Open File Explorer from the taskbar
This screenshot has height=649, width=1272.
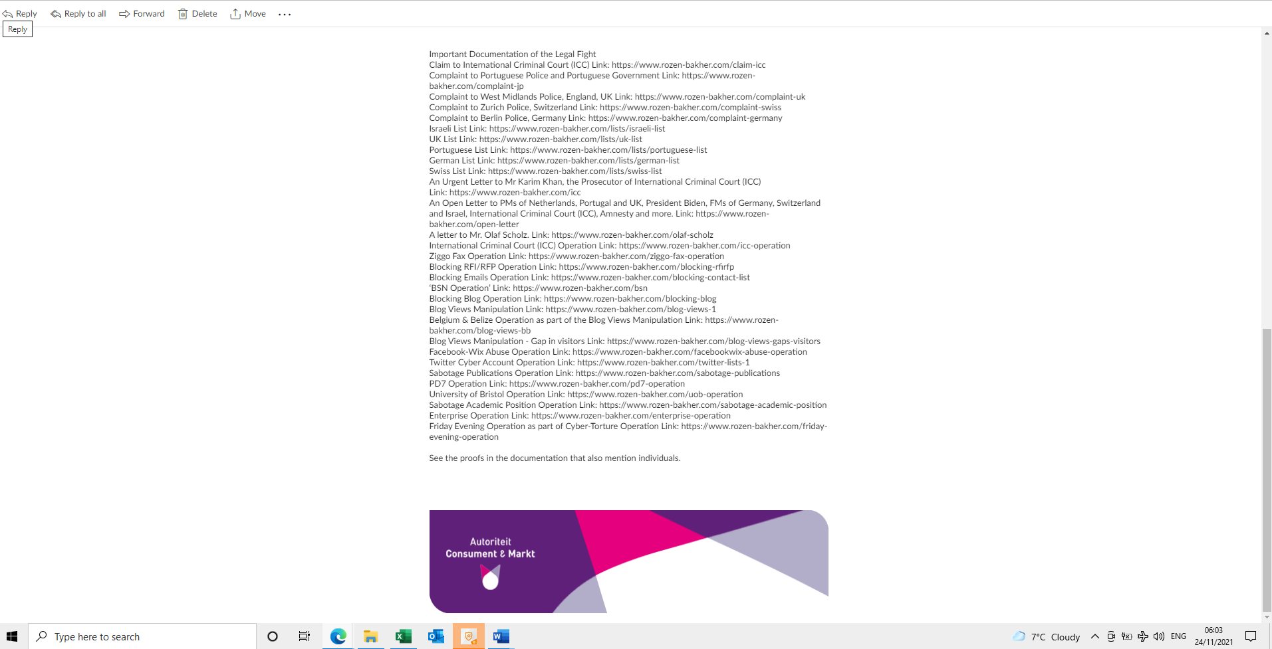(370, 636)
